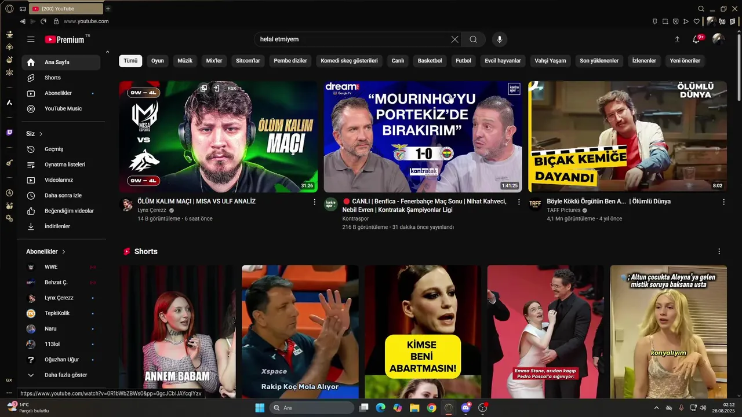This screenshot has height=417, width=742.
Task: Open a new browser tab with plus
Action: (x=108, y=9)
